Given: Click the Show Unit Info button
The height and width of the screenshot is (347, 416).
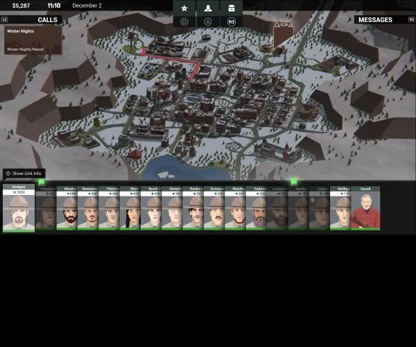Looking at the screenshot, I should click(24, 173).
